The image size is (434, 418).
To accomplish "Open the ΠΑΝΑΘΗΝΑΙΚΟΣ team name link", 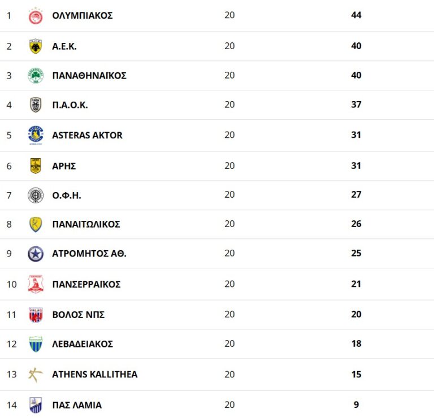I will tap(89, 76).
